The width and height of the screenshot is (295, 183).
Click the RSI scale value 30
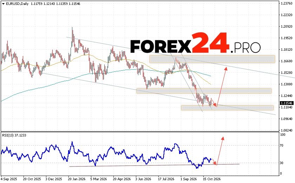coord(282,163)
